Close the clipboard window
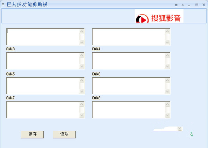208x148 pixels. pyautogui.click(x=203, y=5)
